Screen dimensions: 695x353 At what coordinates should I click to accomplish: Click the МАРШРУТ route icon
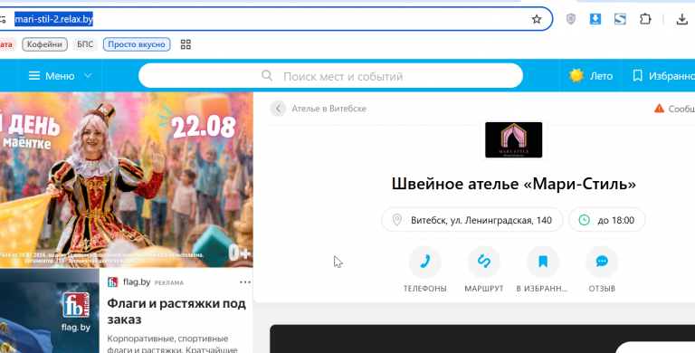tap(484, 262)
